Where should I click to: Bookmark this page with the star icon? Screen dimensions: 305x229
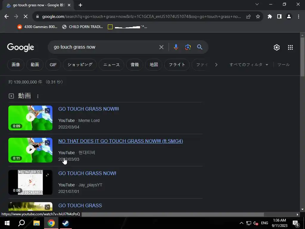pos(258,17)
